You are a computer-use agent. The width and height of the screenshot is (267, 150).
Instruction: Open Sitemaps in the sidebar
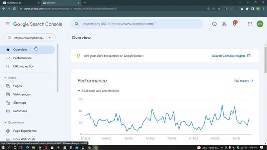point(28,103)
